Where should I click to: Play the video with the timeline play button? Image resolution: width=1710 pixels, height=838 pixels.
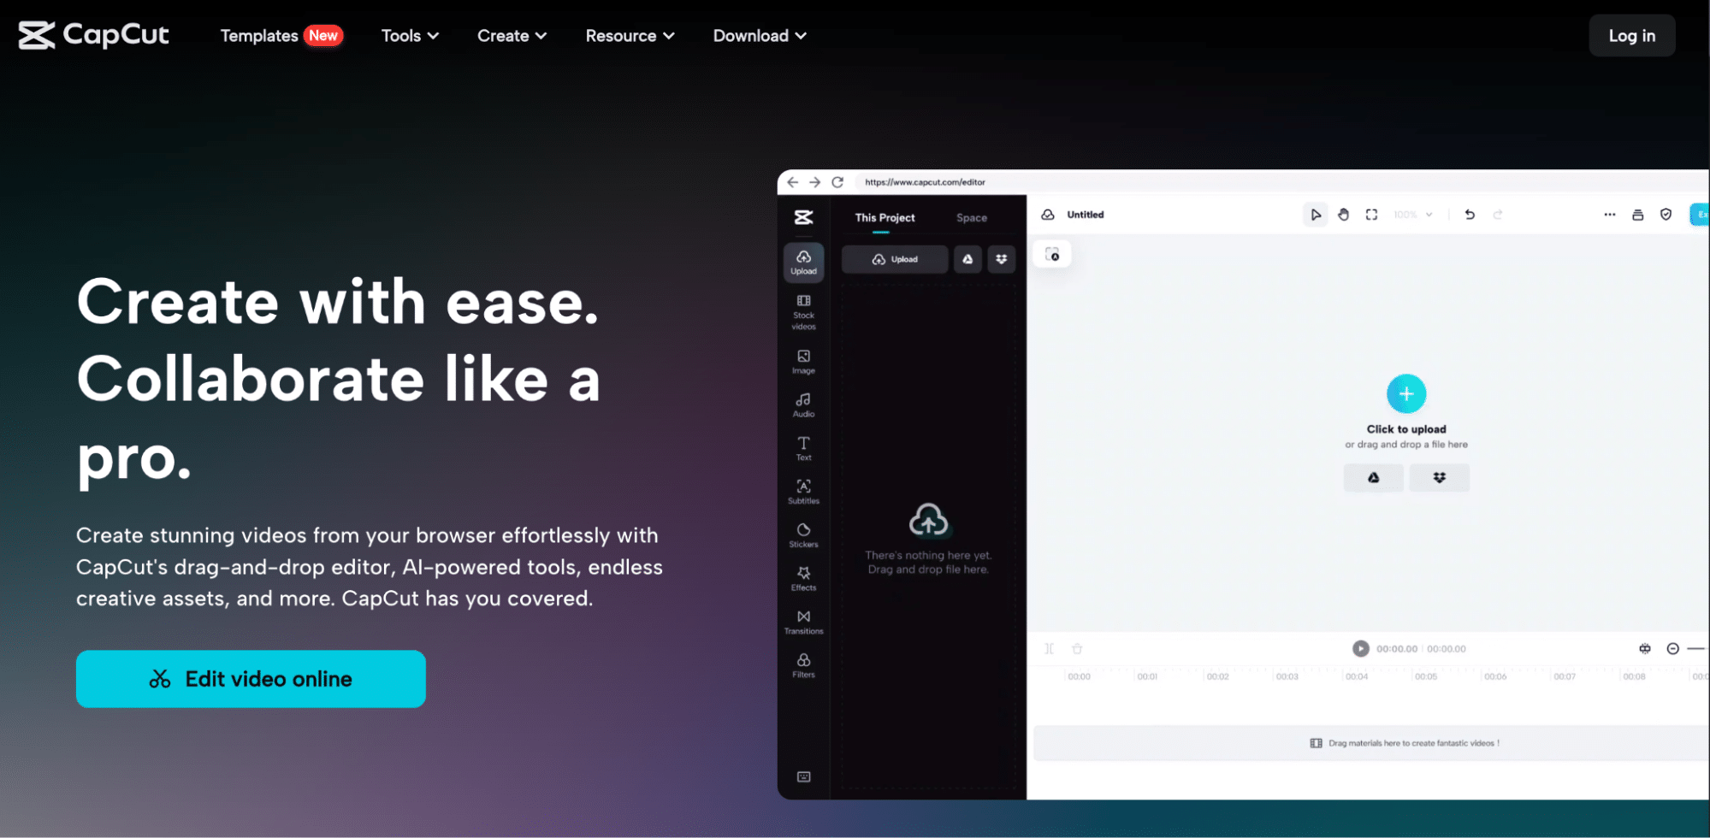click(1360, 649)
